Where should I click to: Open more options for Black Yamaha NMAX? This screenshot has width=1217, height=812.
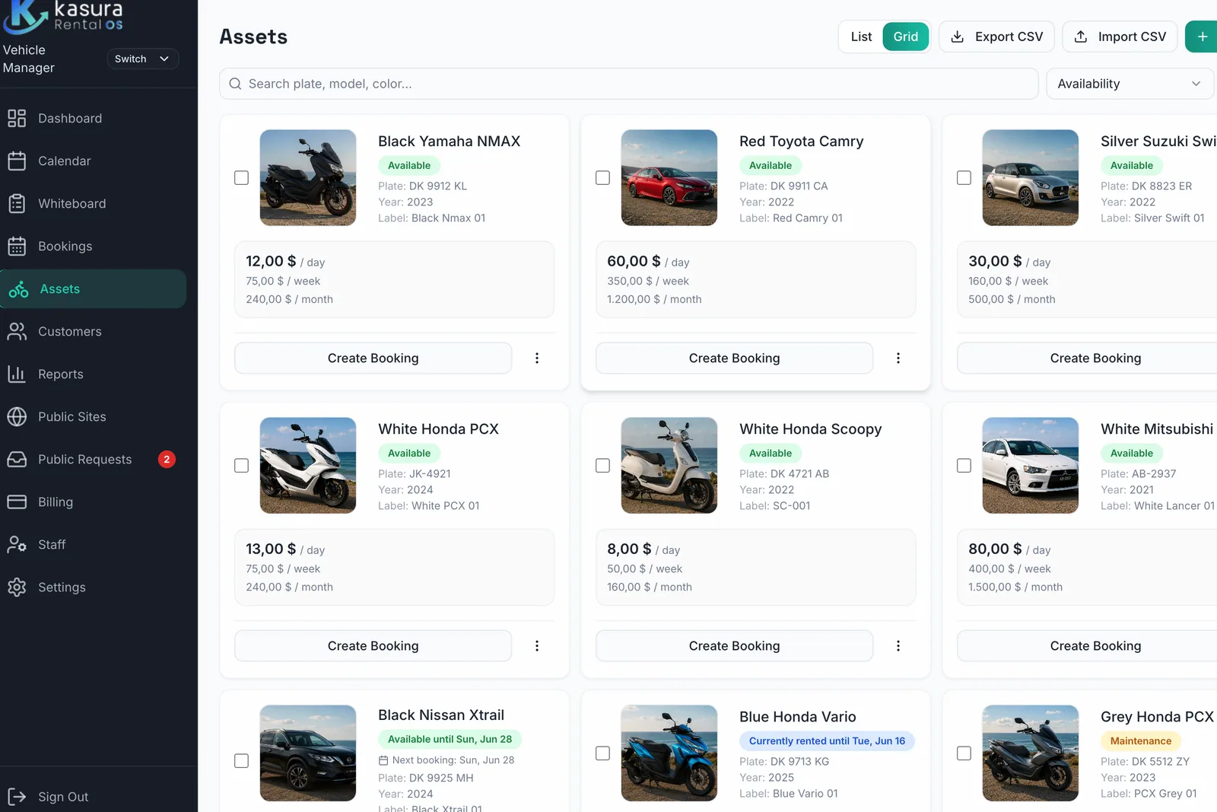coord(537,358)
